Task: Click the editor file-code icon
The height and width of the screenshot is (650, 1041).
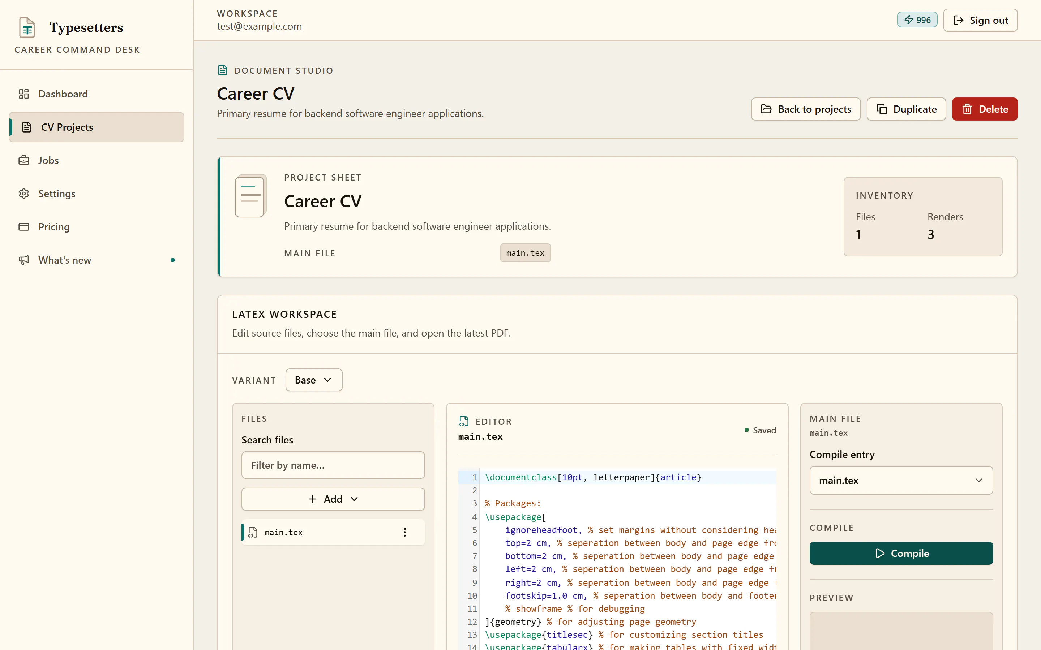Action: tap(463, 421)
